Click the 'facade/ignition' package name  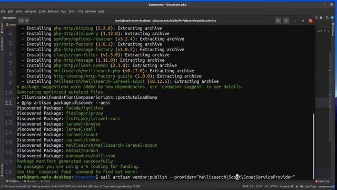(84, 108)
